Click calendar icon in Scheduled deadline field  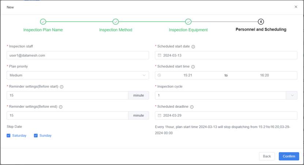pos(159,115)
